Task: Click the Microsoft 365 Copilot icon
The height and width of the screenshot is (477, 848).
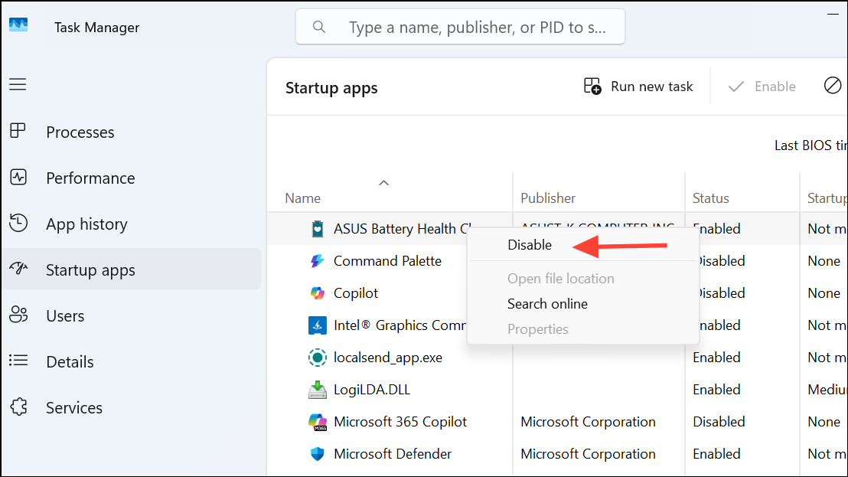Action: point(318,422)
